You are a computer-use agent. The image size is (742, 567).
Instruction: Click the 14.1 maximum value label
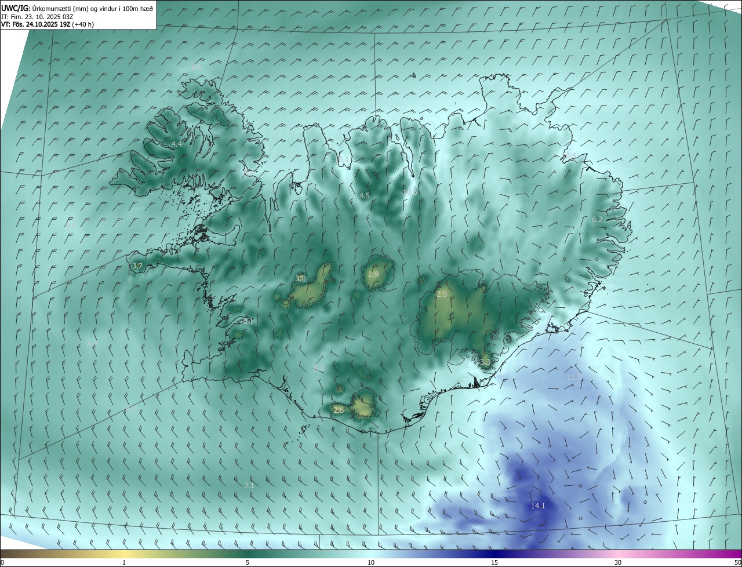pos(538,506)
